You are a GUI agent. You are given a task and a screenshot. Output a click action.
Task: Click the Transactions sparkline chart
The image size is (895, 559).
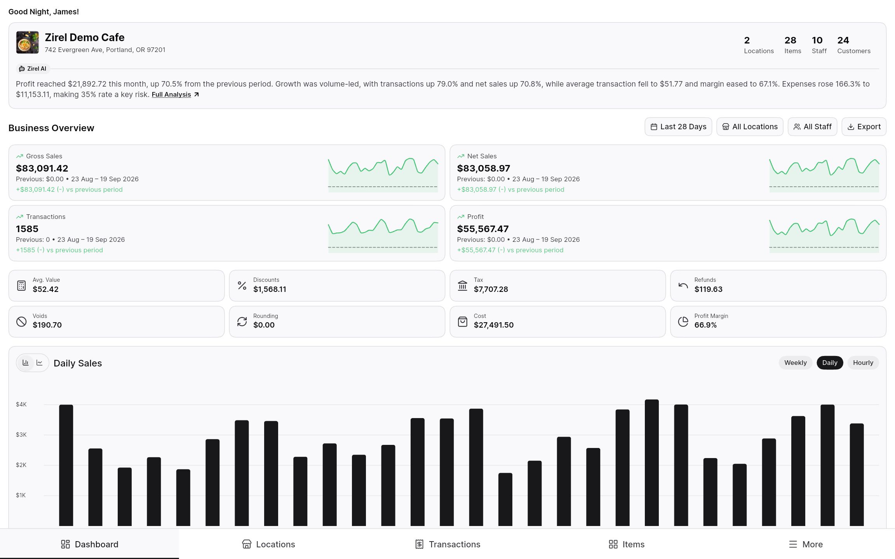(x=383, y=235)
